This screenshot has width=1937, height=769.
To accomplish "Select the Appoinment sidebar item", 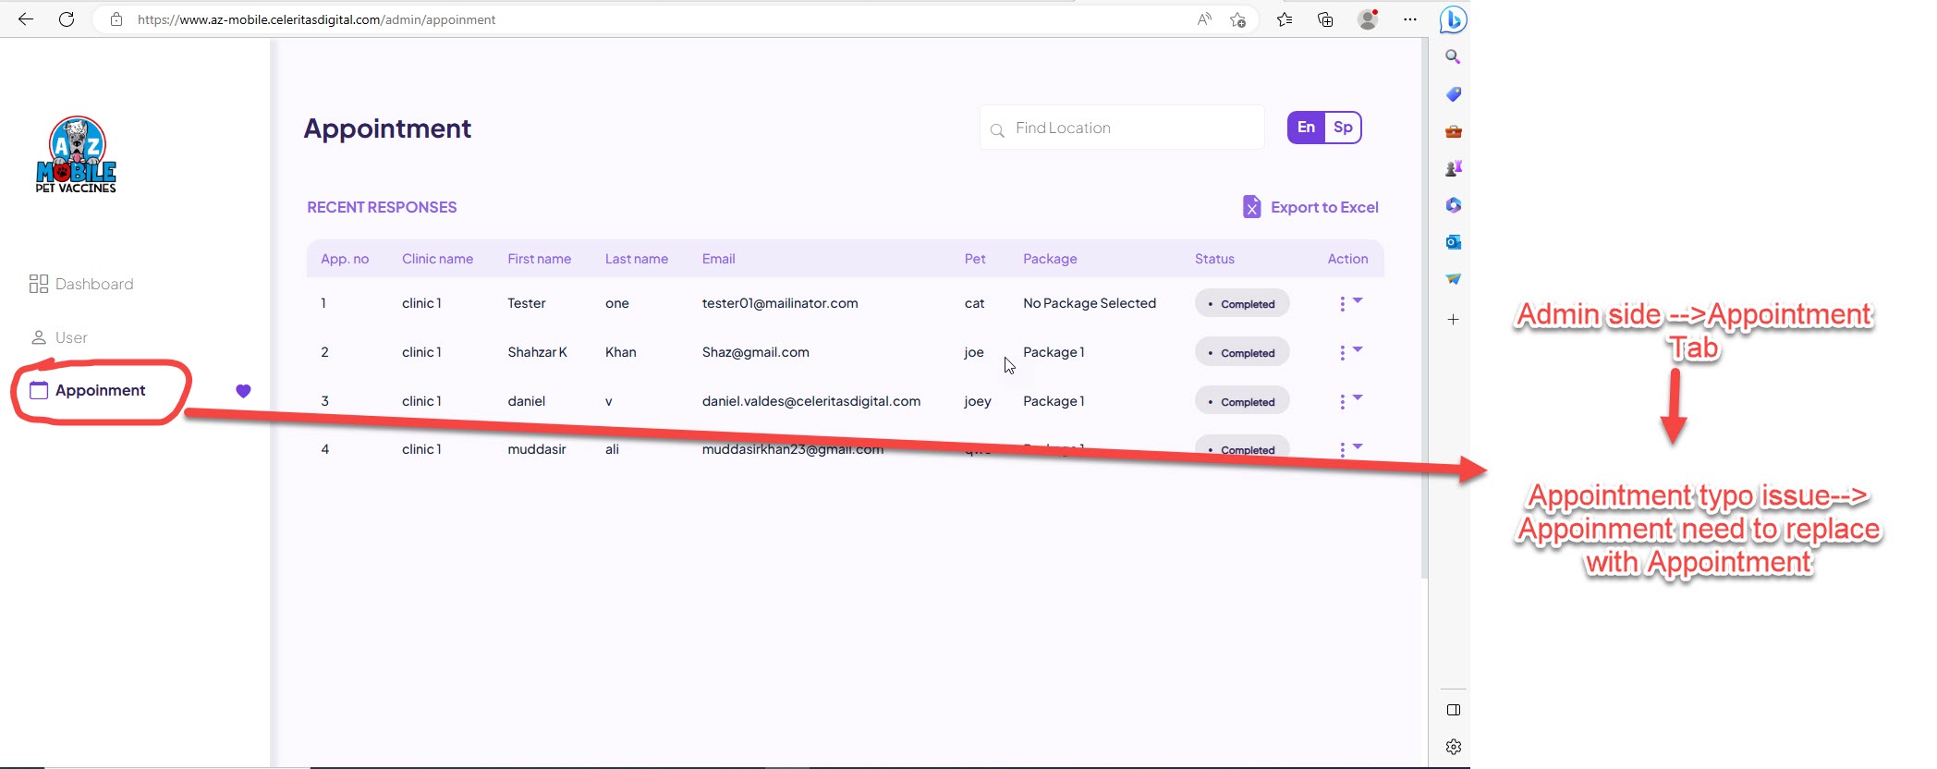I will point(100,390).
